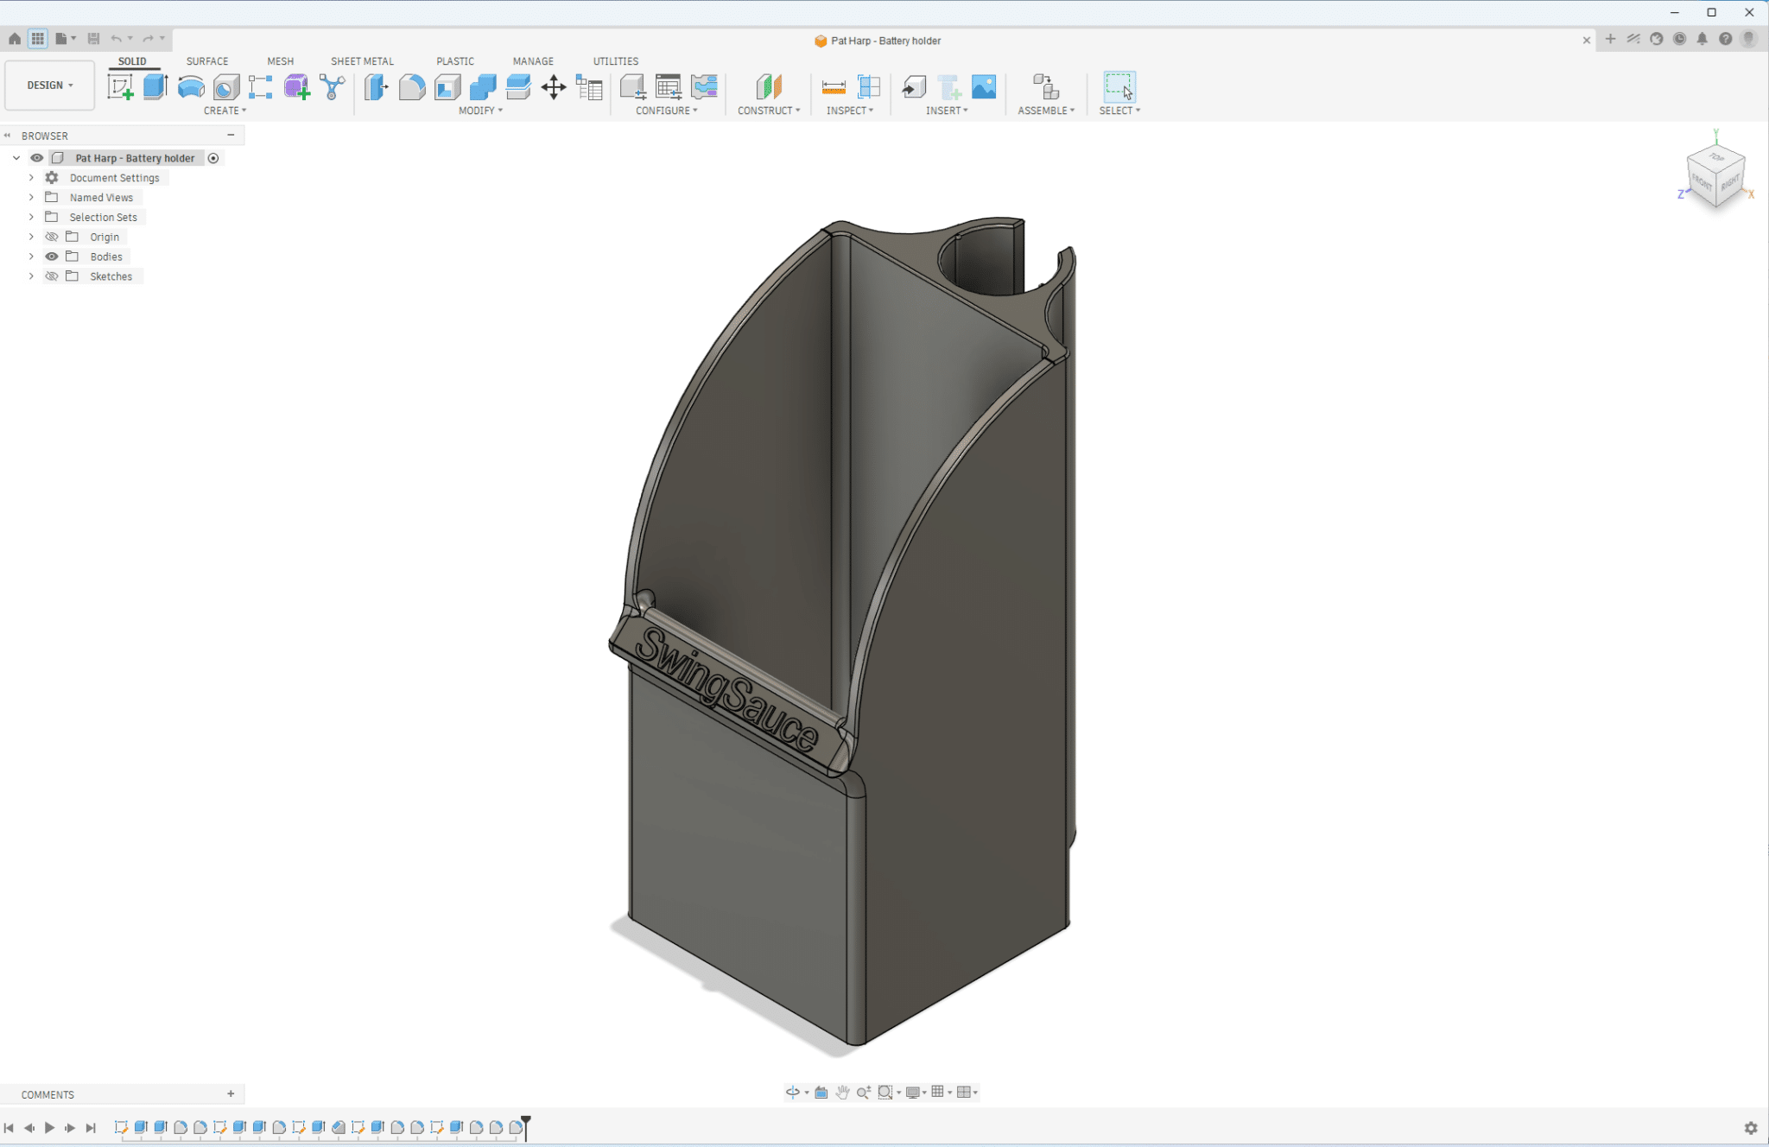The height and width of the screenshot is (1147, 1769).
Task: Open the SELECT dropdown menu
Action: (1119, 111)
